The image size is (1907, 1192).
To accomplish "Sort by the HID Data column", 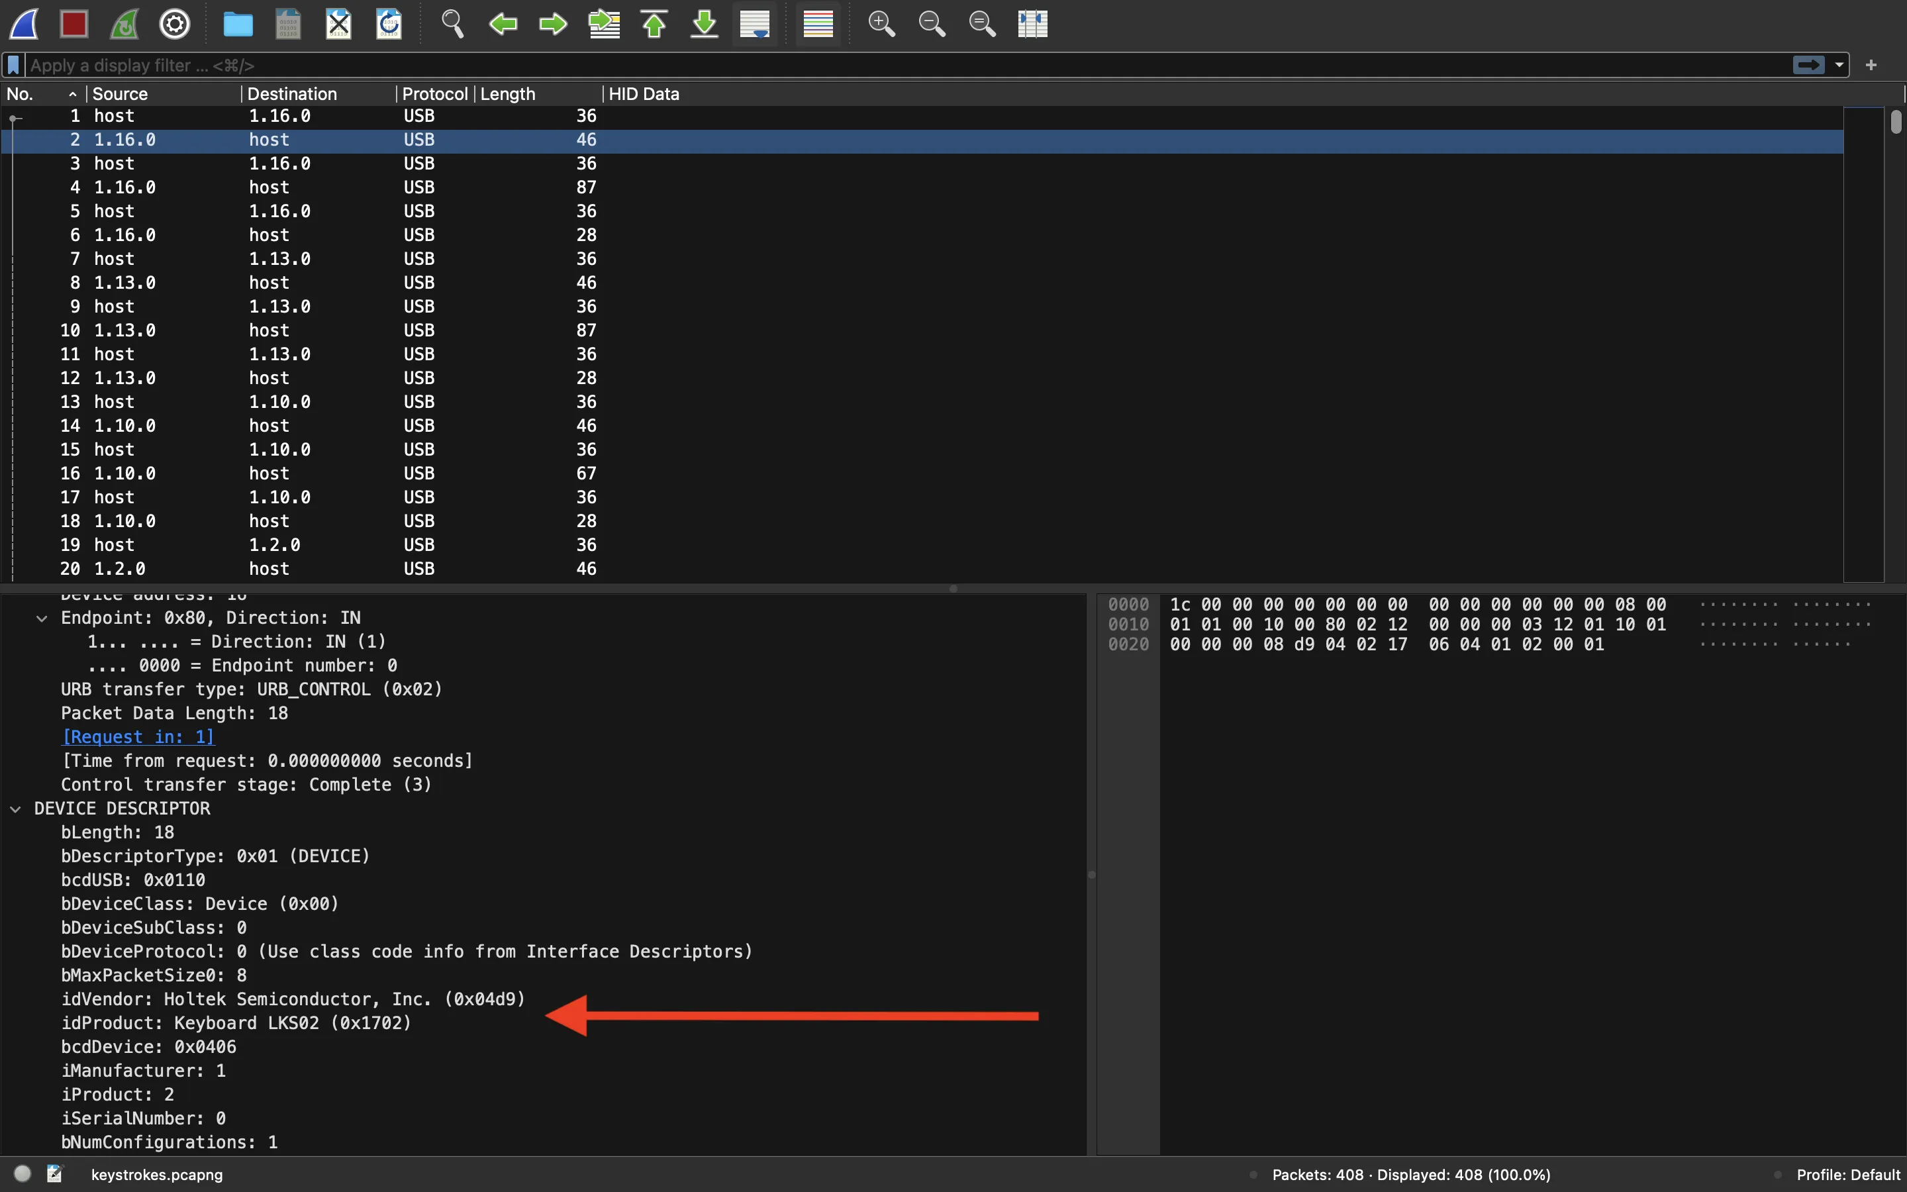I will [1253, 94].
